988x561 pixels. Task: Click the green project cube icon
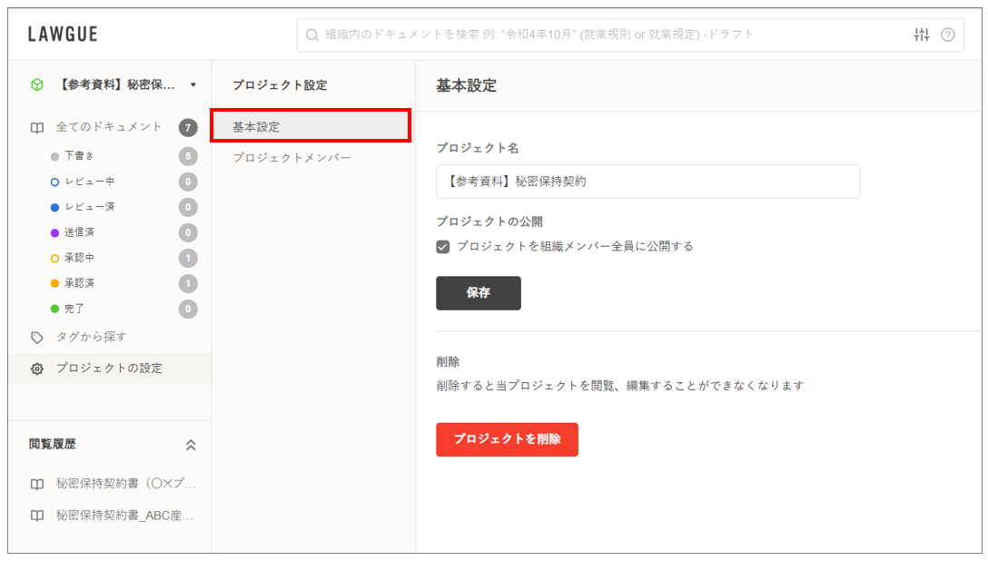pyautogui.click(x=37, y=84)
